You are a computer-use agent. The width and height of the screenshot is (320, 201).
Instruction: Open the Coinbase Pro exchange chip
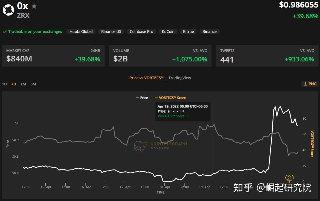point(141,32)
